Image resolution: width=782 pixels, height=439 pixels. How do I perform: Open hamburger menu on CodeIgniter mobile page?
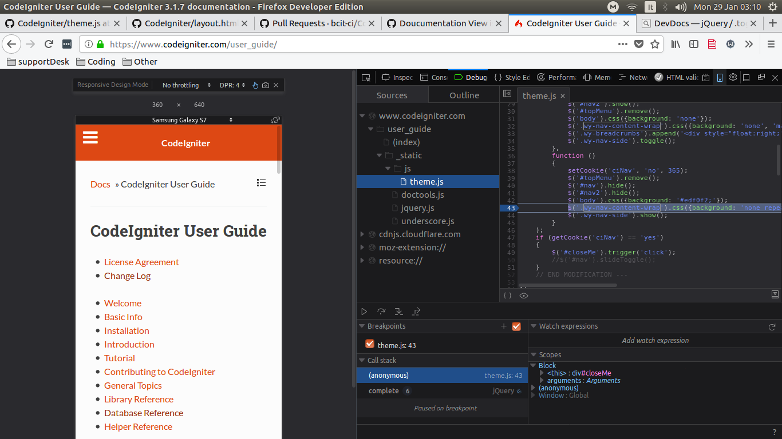90,137
